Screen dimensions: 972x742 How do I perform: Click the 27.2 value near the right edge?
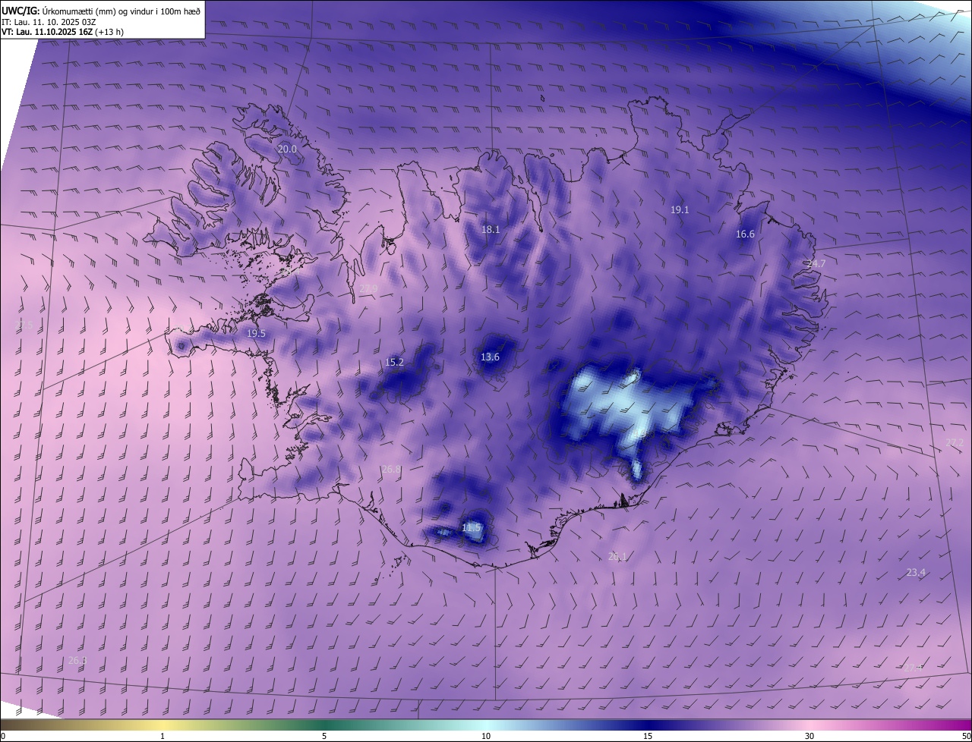tap(955, 442)
